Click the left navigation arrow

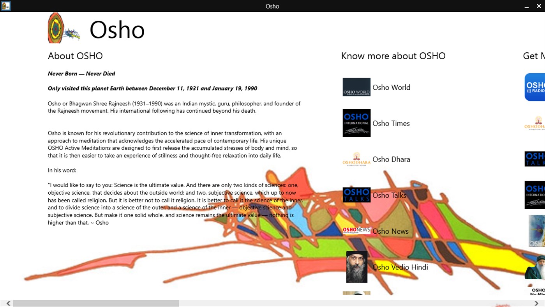coord(8,302)
